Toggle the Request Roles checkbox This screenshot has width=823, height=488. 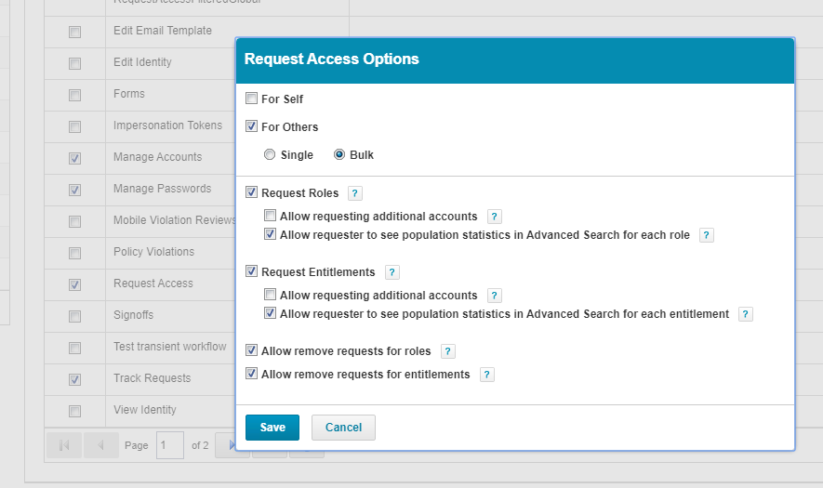click(x=251, y=193)
